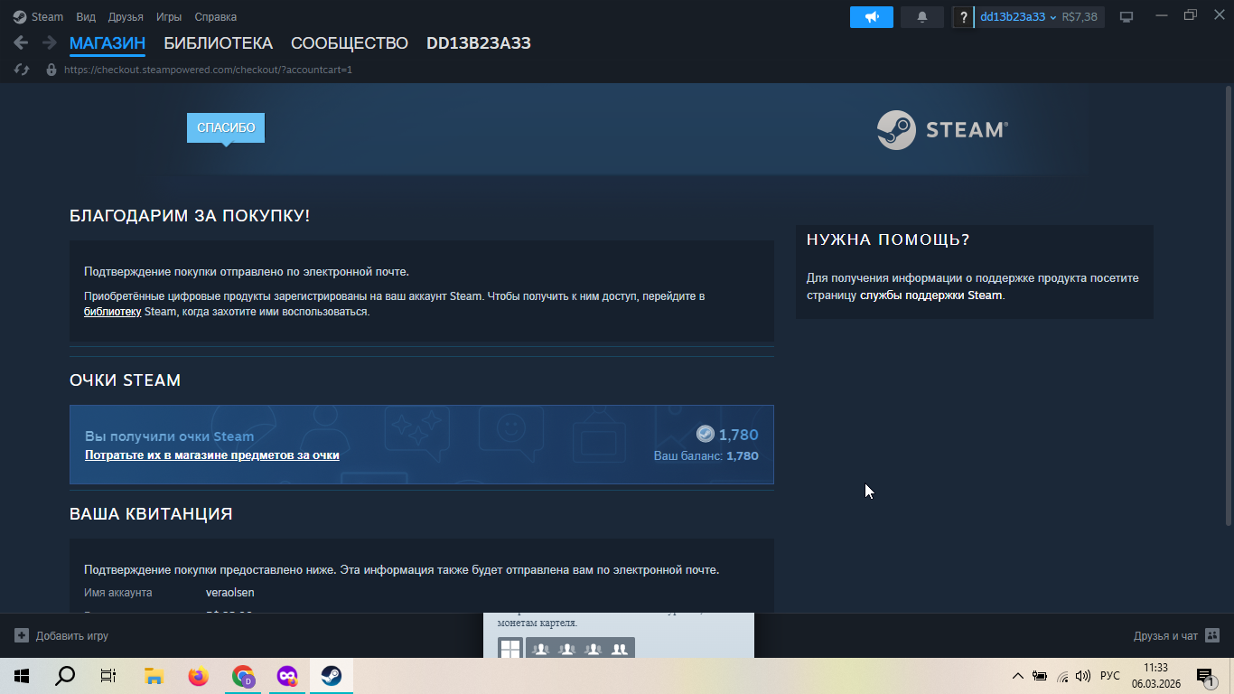Open Chrome from the taskbar
This screenshot has width=1234, height=694.
tap(243, 676)
